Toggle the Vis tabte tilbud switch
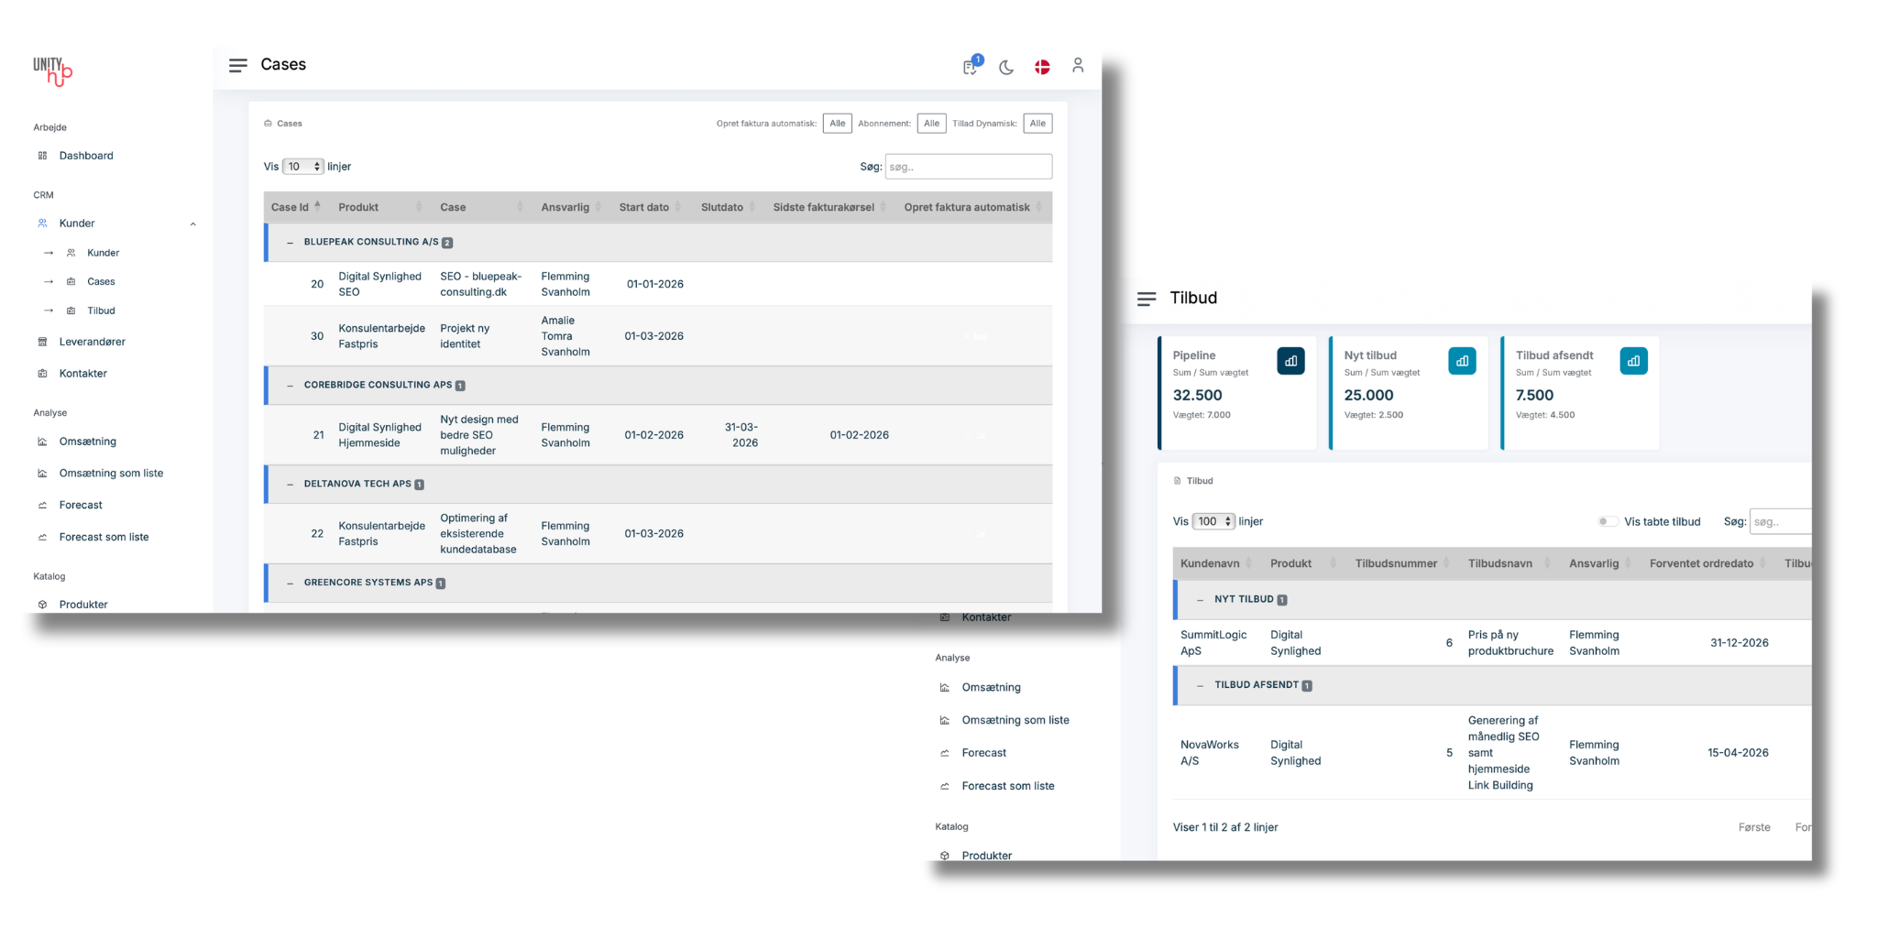This screenshot has width=1877, height=938. coord(1607,521)
